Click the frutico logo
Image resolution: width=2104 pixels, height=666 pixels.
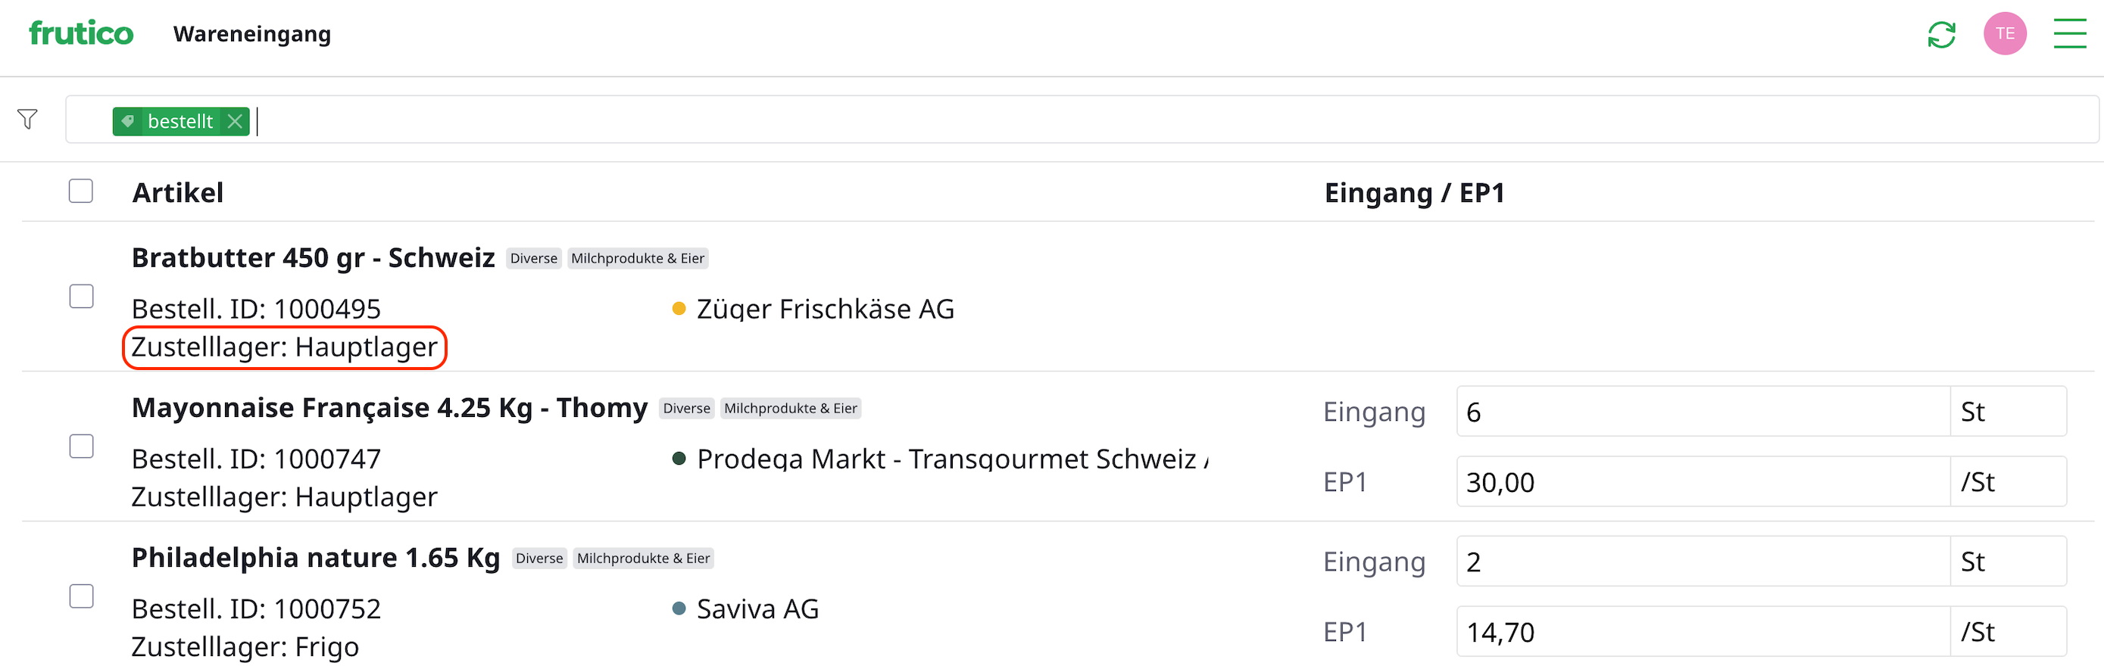click(81, 33)
